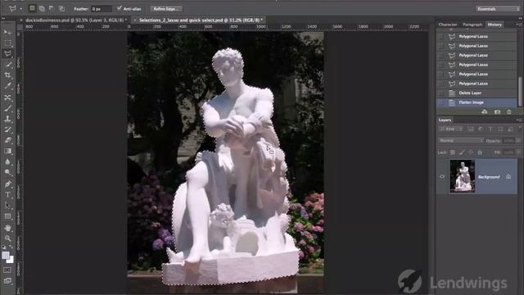Select the Blur tool
The image size is (524, 295).
click(7, 161)
